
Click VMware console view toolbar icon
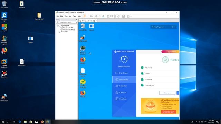tap(124, 16)
